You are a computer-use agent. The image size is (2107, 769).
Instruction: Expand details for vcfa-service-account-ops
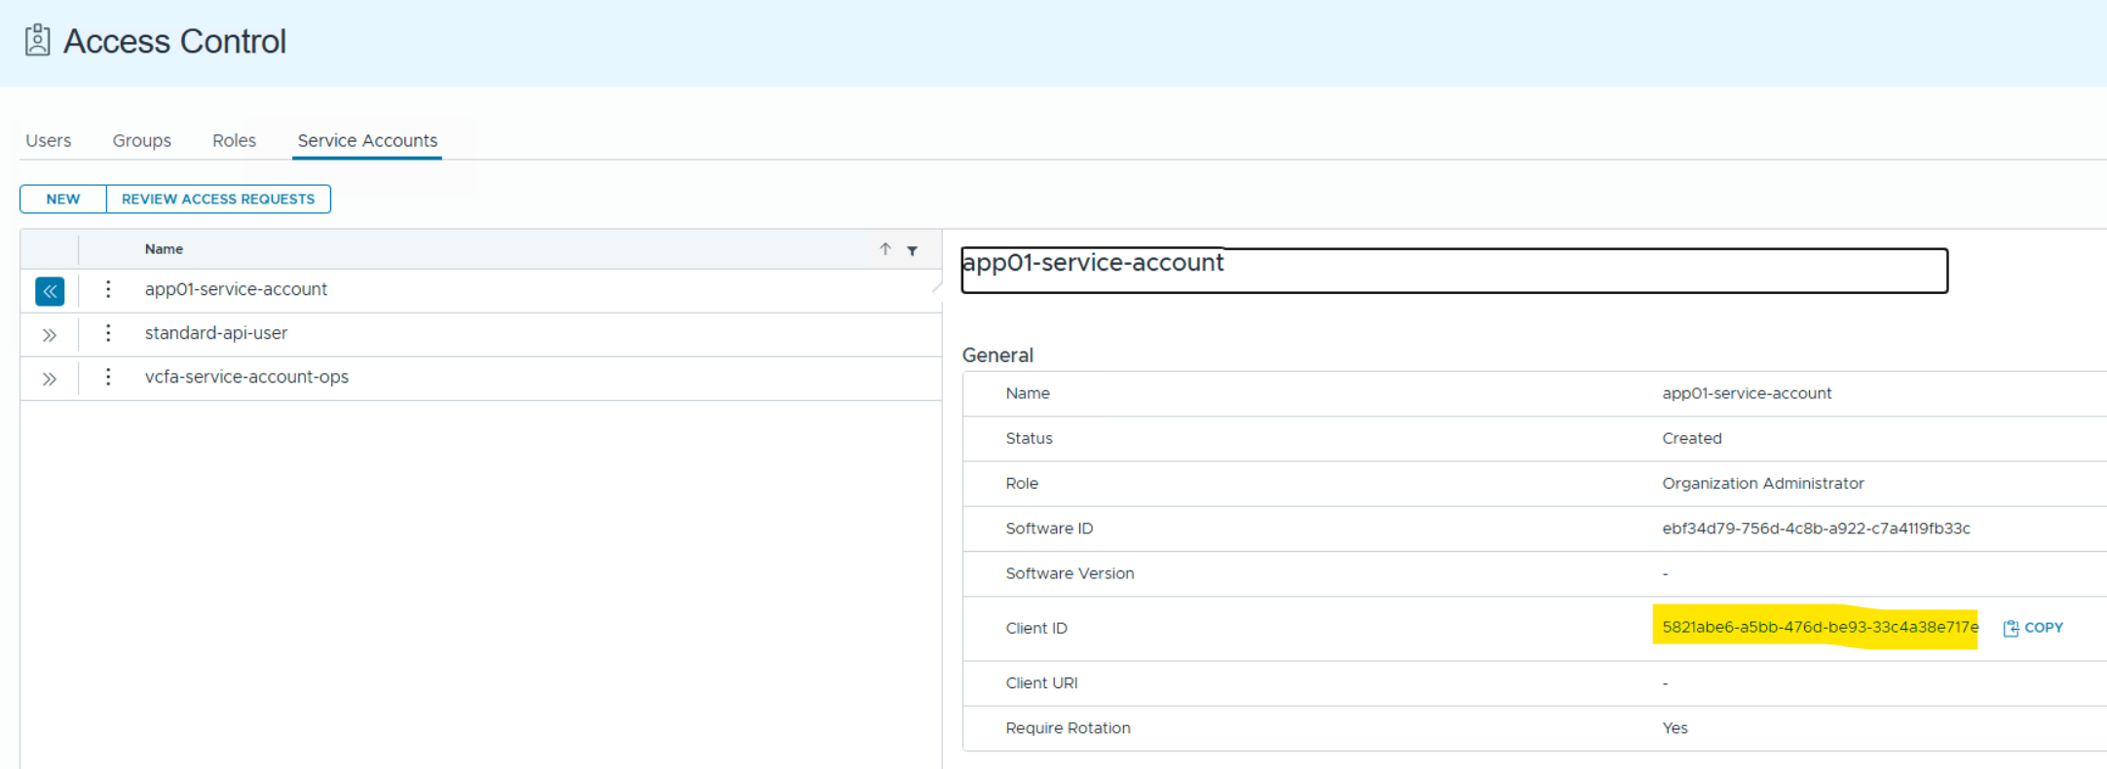click(50, 379)
